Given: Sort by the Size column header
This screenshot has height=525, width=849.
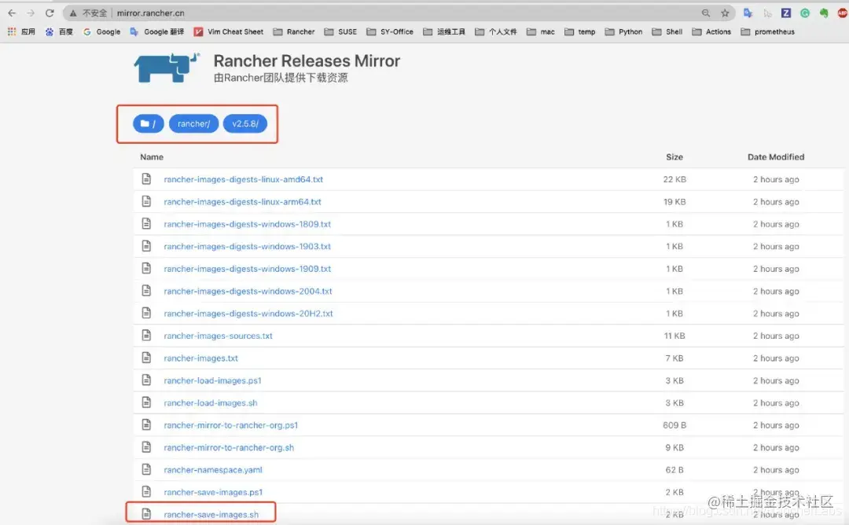Looking at the screenshot, I should [x=674, y=157].
